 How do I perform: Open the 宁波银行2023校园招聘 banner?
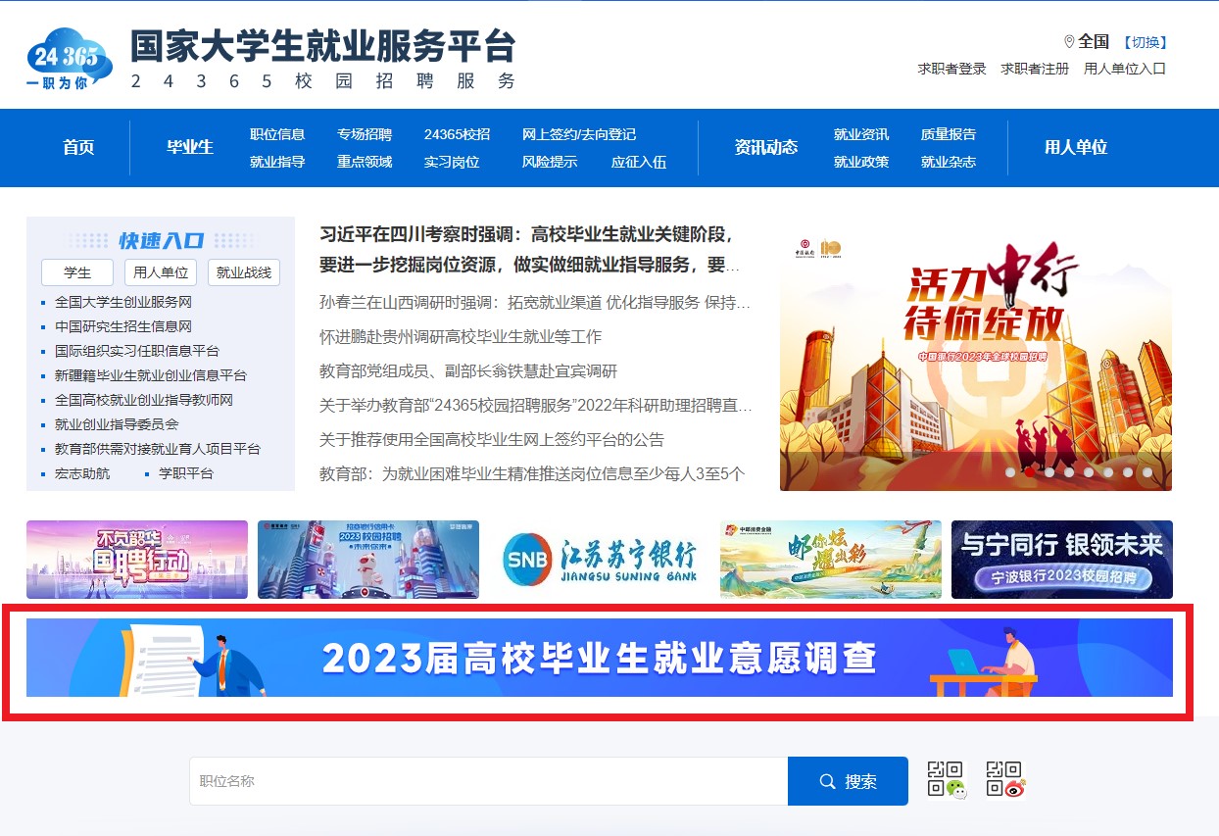pyautogui.click(x=1061, y=560)
